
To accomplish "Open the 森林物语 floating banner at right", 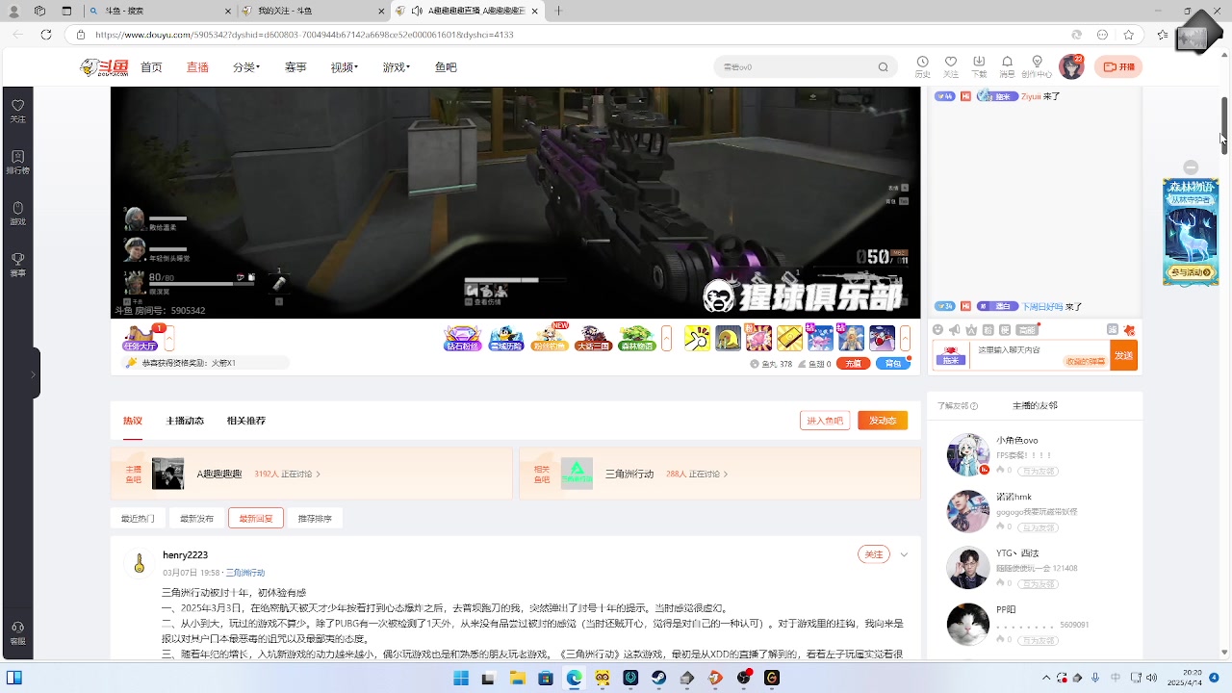I will pos(1190,233).
